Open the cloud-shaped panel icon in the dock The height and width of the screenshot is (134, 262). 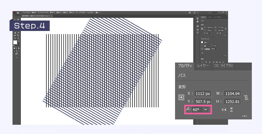[198, 26]
